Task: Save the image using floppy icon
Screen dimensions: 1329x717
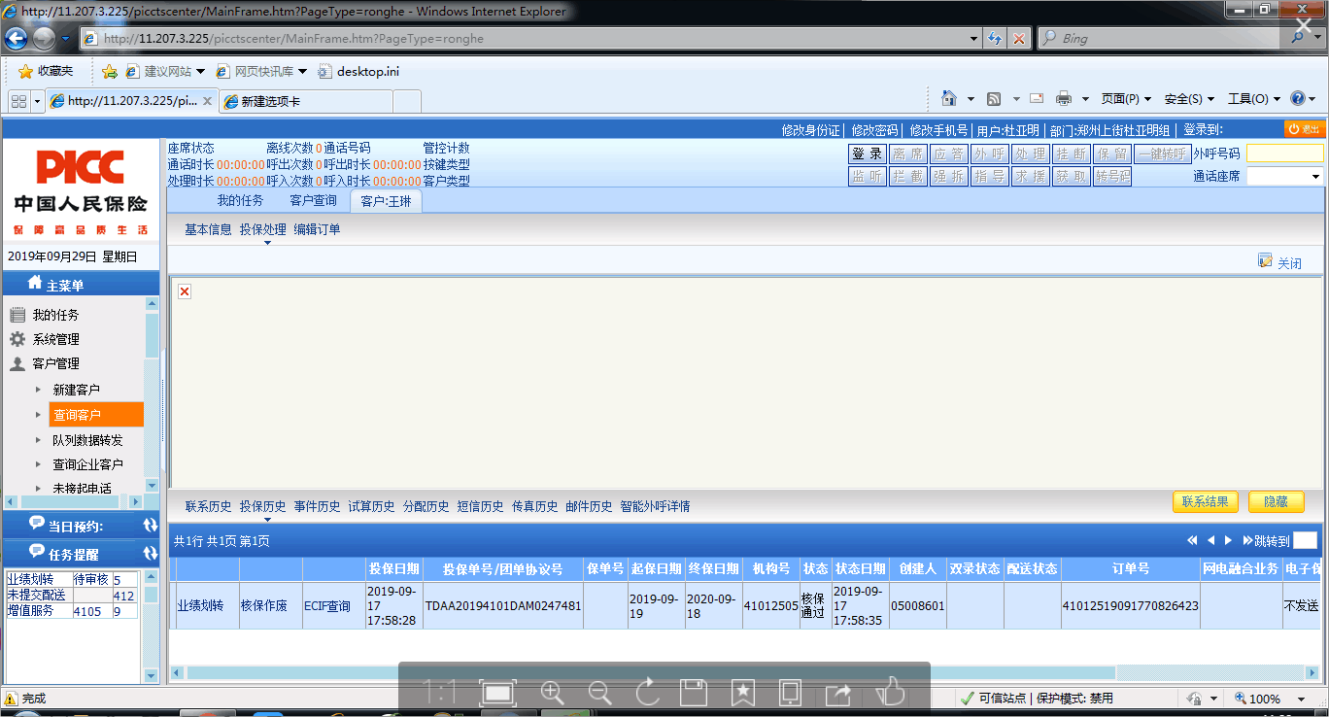Action: point(694,692)
